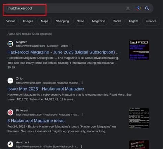163x149 pixels.
Task: Switch to the Images filter
Action: [x=28, y=21]
